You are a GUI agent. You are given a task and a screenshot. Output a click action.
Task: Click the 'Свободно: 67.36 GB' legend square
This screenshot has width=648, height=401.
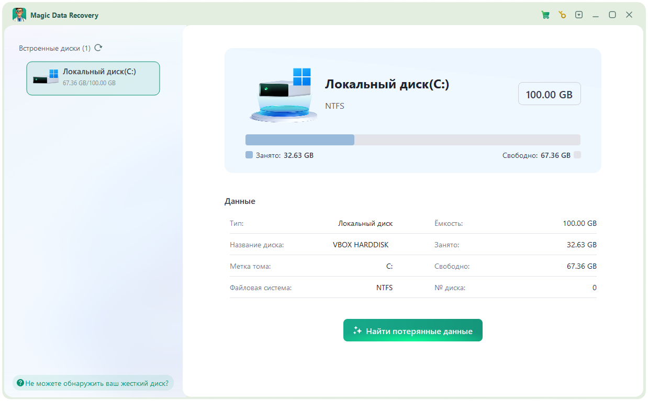[x=577, y=155]
